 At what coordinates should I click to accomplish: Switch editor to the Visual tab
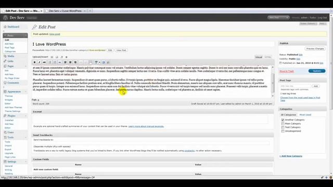click(259, 57)
